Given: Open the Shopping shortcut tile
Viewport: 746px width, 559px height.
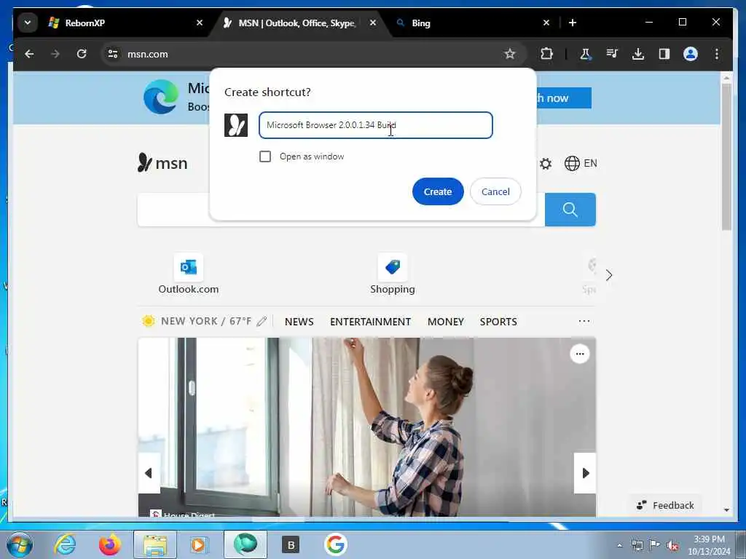Looking at the screenshot, I should pos(393,274).
